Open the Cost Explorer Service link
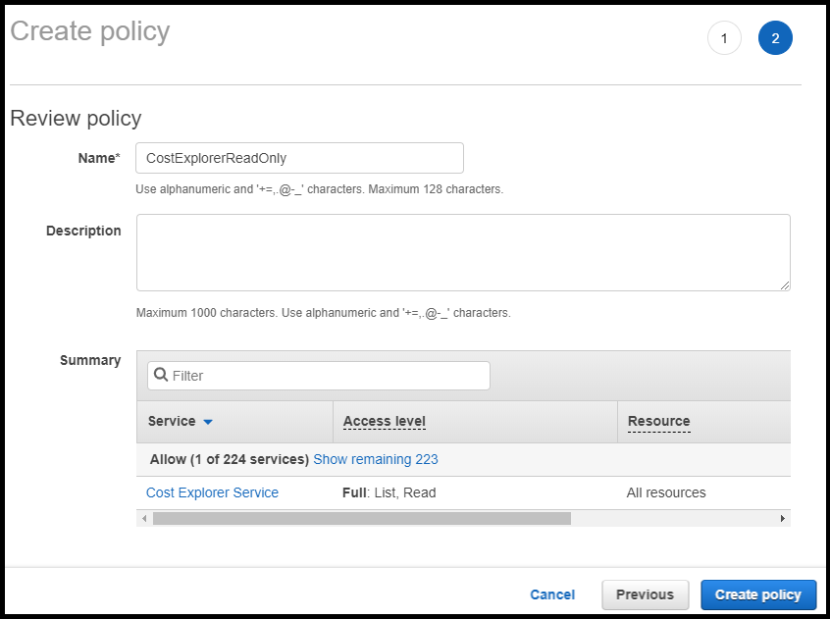This screenshot has width=830, height=620. pos(212,492)
